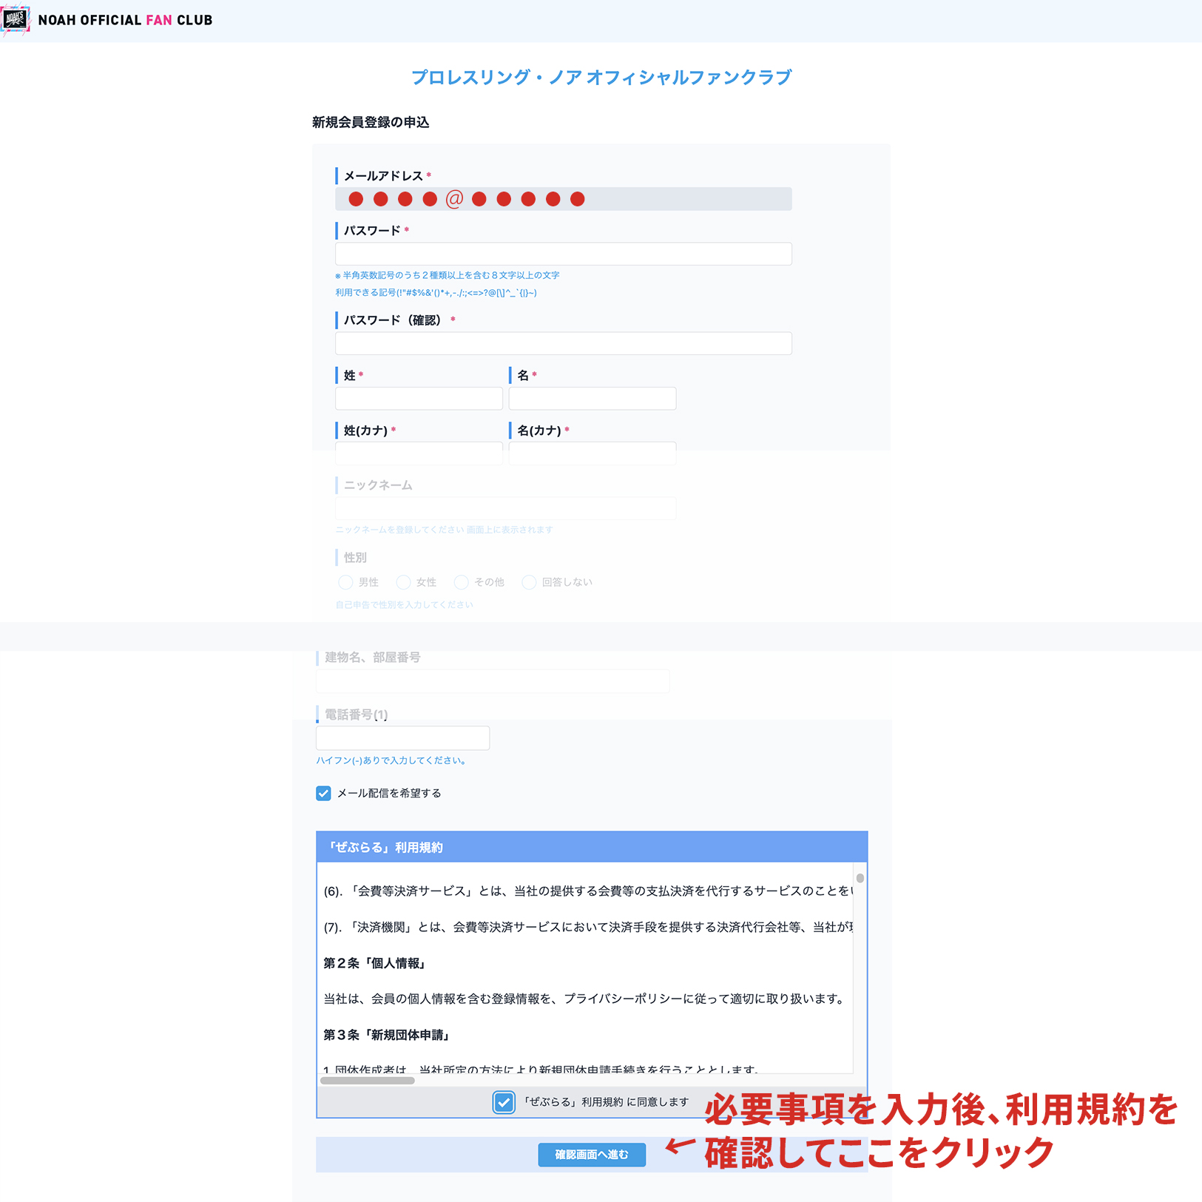The width and height of the screenshot is (1202, 1202).
Task: Click the パスワード（確認）confirmation field
Action: click(562, 343)
